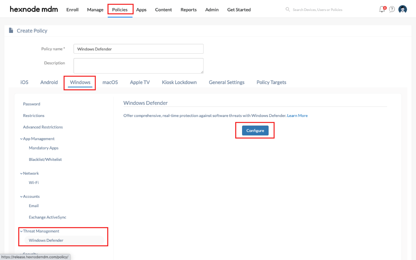Click the search magnifier icon
Image resolution: width=416 pixels, height=260 pixels.
click(x=288, y=9)
